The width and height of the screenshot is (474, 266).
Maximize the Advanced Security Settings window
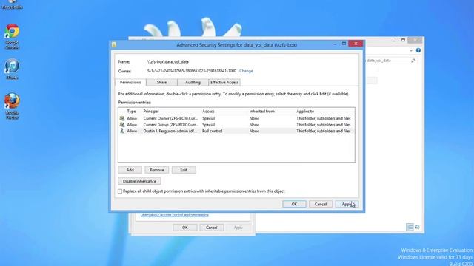(x=344, y=44)
